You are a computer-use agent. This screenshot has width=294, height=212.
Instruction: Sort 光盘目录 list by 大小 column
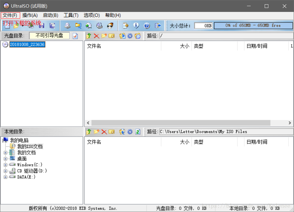point(176,46)
